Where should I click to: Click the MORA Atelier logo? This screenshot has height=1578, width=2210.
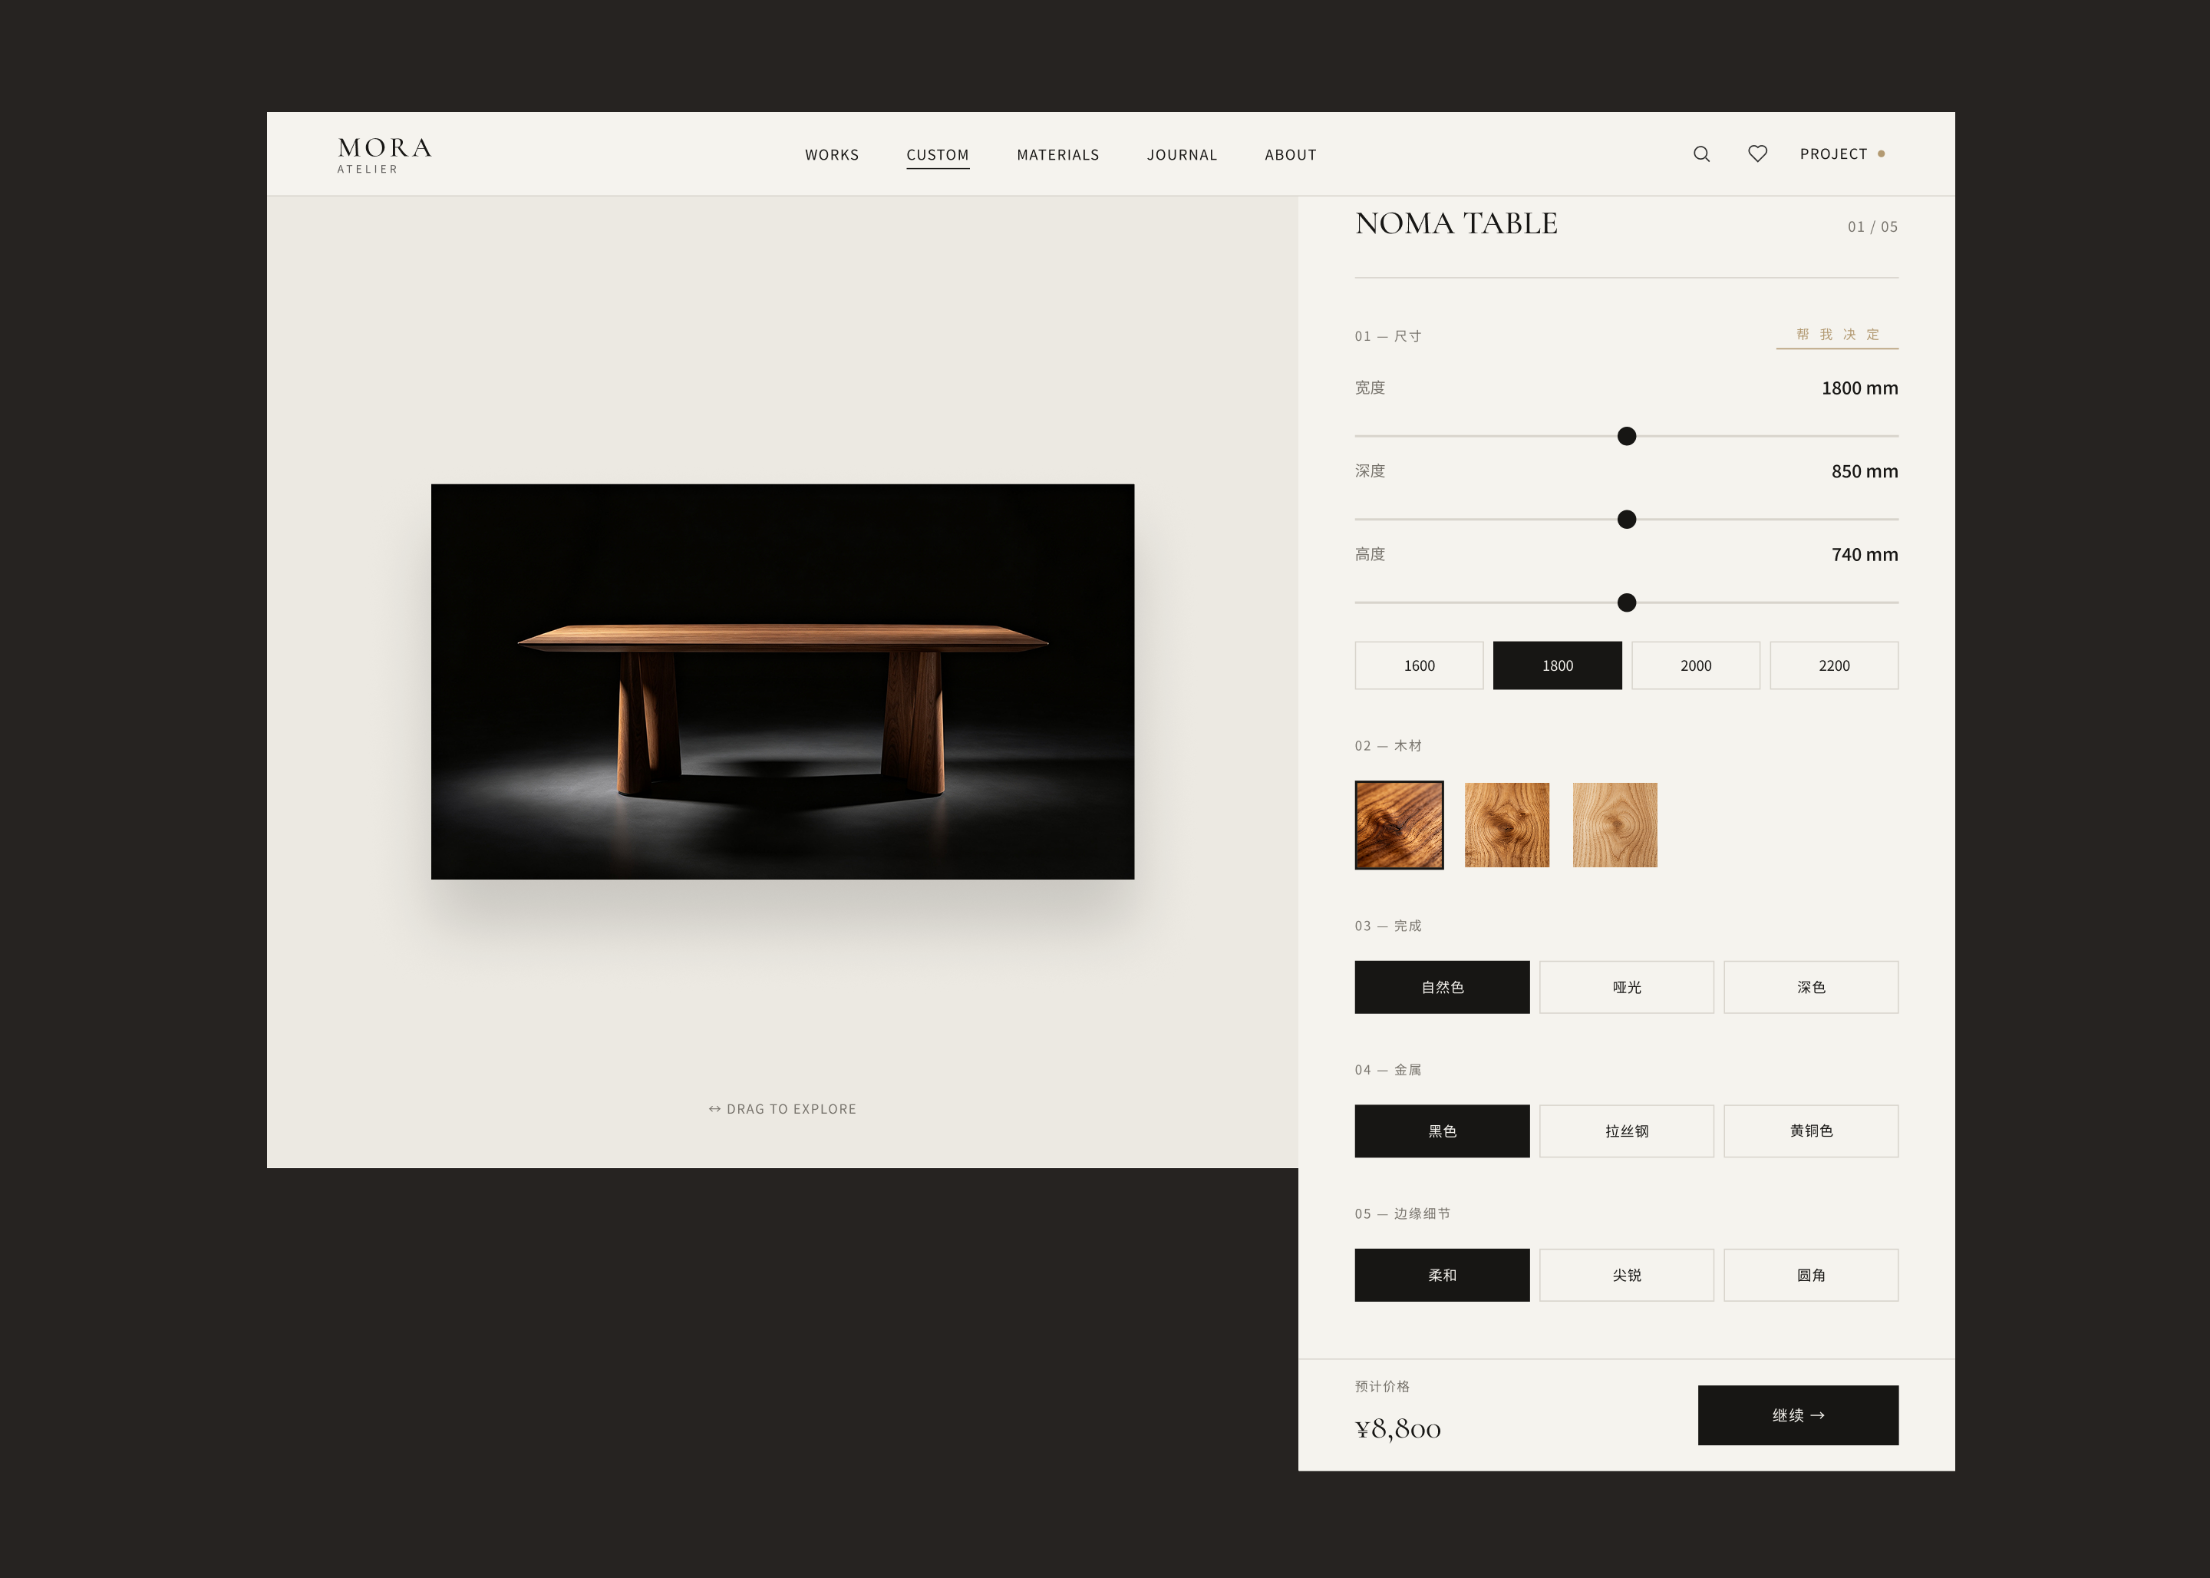tap(384, 154)
